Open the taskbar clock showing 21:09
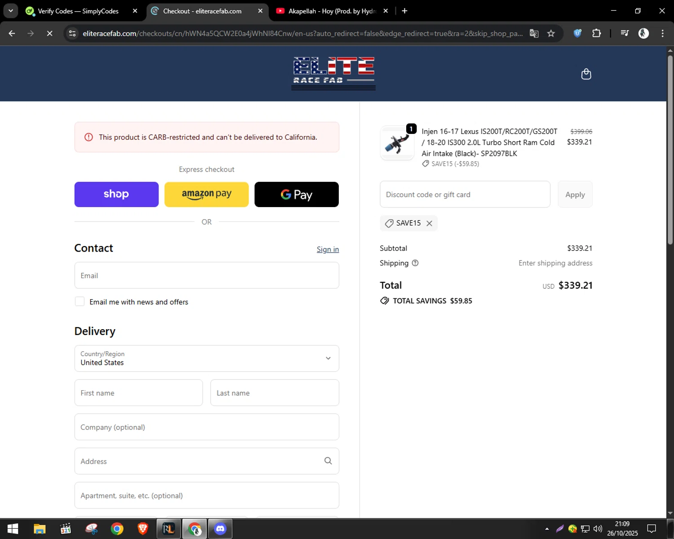674x539 pixels. coord(622,529)
